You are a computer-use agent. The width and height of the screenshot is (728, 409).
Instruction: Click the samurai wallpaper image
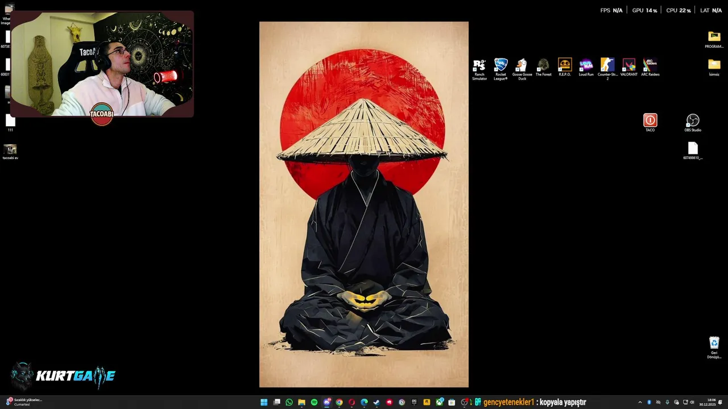coord(364,204)
